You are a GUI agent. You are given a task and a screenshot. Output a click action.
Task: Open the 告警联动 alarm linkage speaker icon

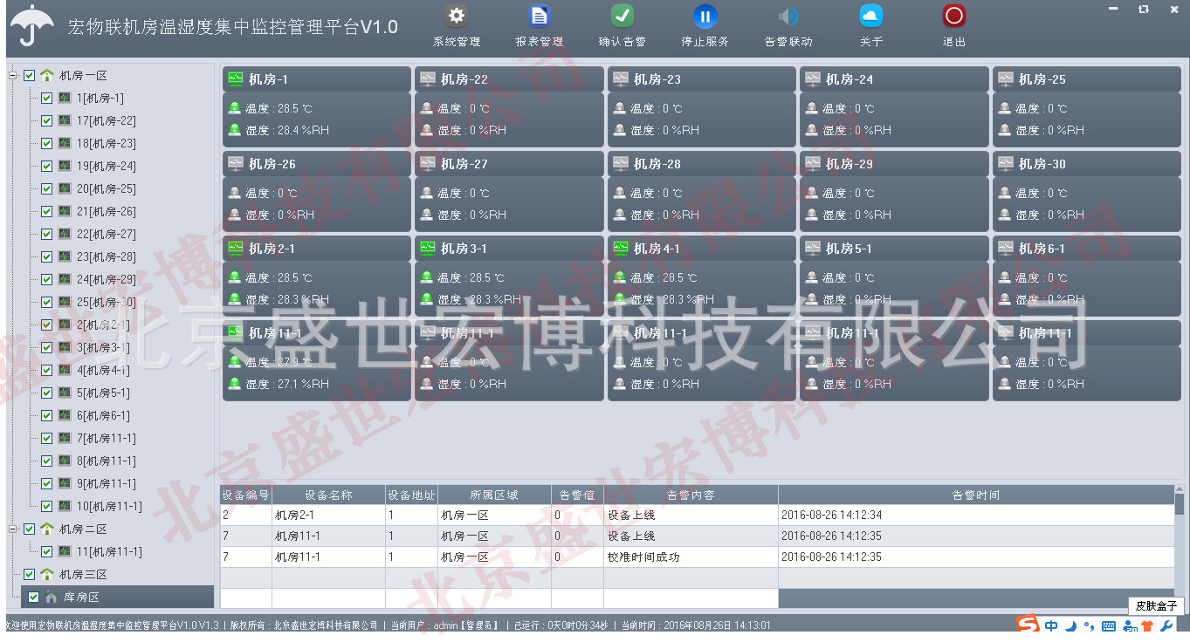pos(788,15)
